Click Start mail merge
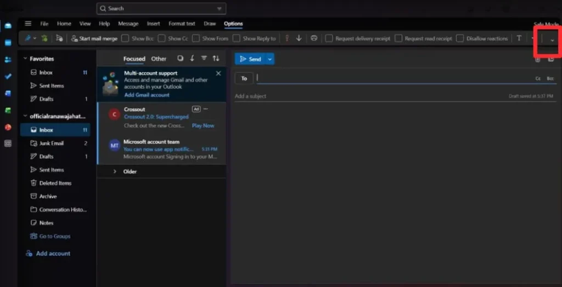 (94, 38)
